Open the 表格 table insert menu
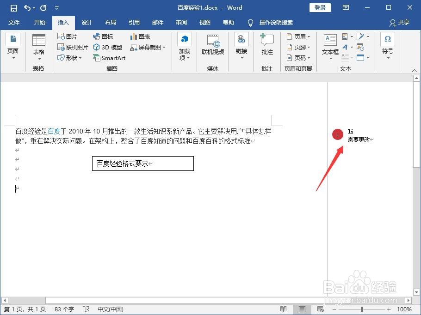This screenshot has width=421, height=315. 39,47
